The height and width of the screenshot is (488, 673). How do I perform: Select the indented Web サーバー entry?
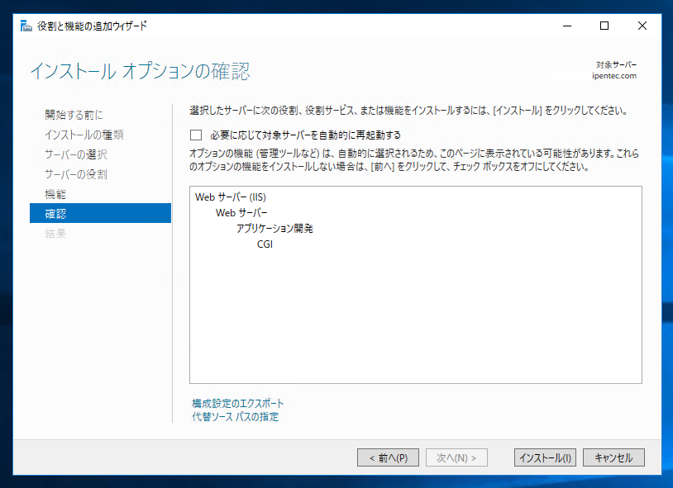tap(241, 213)
